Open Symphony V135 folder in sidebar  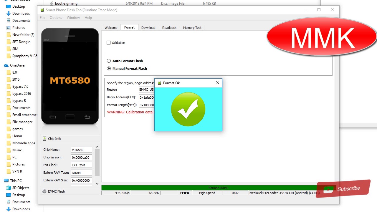25,56
